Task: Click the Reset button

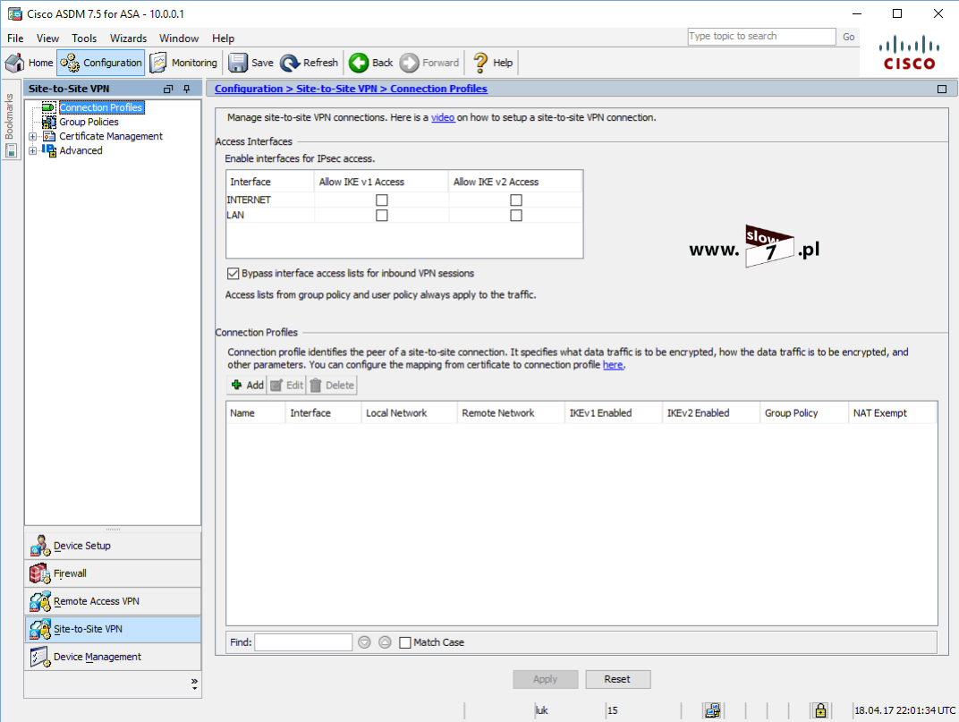Action: coord(617,679)
